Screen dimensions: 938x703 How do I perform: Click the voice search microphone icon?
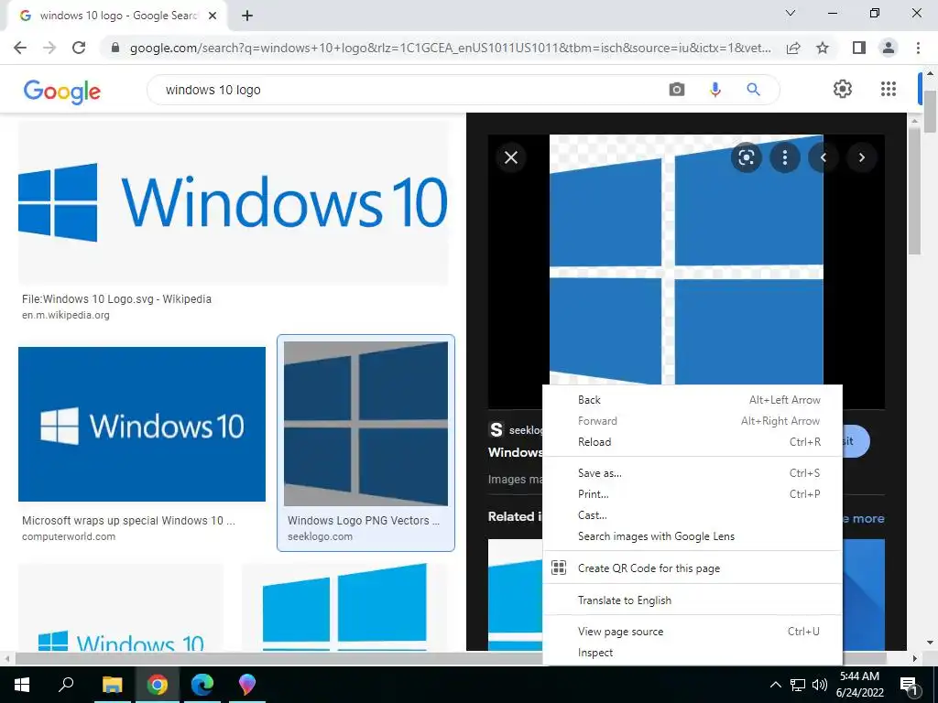coord(714,90)
